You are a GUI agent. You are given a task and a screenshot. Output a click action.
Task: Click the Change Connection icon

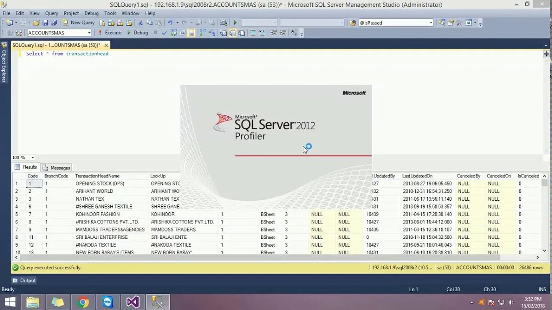coord(18,33)
